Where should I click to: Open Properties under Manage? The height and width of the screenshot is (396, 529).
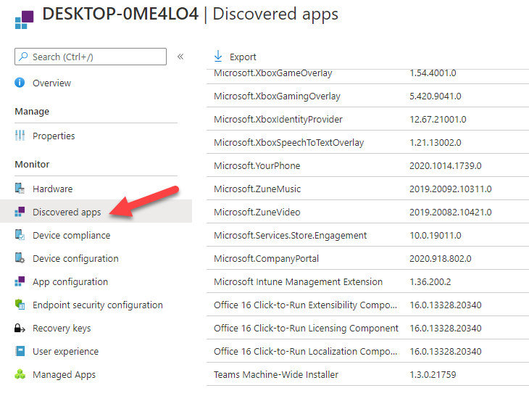click(54, 136)
